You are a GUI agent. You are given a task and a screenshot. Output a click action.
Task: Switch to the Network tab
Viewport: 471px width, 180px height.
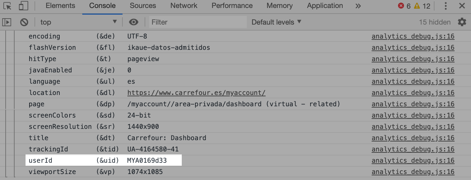(184, 6)
